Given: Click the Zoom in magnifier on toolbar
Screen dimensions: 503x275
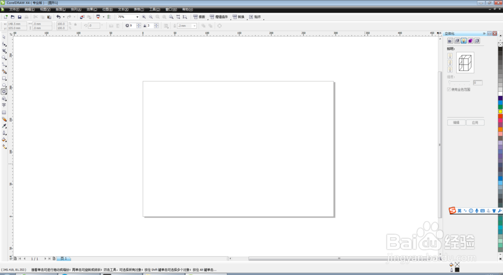Looking at the screenshot, I should pyautogui.click(x=144, y=17).
